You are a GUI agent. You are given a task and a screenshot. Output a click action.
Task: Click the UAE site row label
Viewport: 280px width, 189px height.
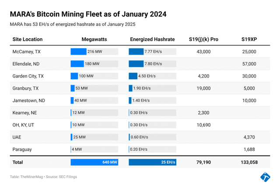click(17, 137)
